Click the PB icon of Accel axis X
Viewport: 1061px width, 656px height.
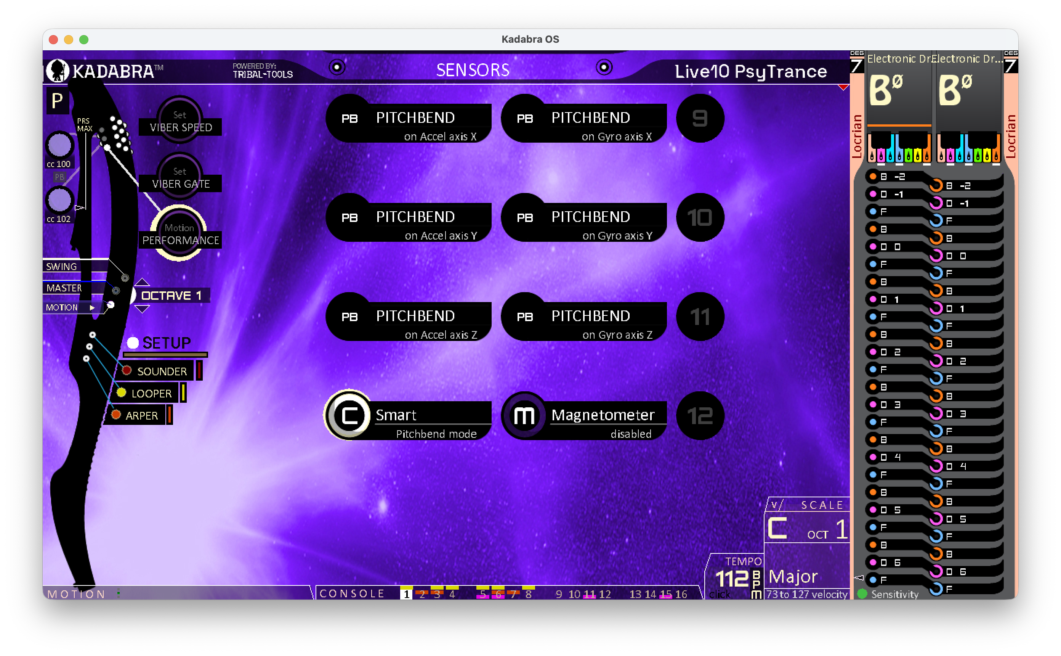[349, 119]
